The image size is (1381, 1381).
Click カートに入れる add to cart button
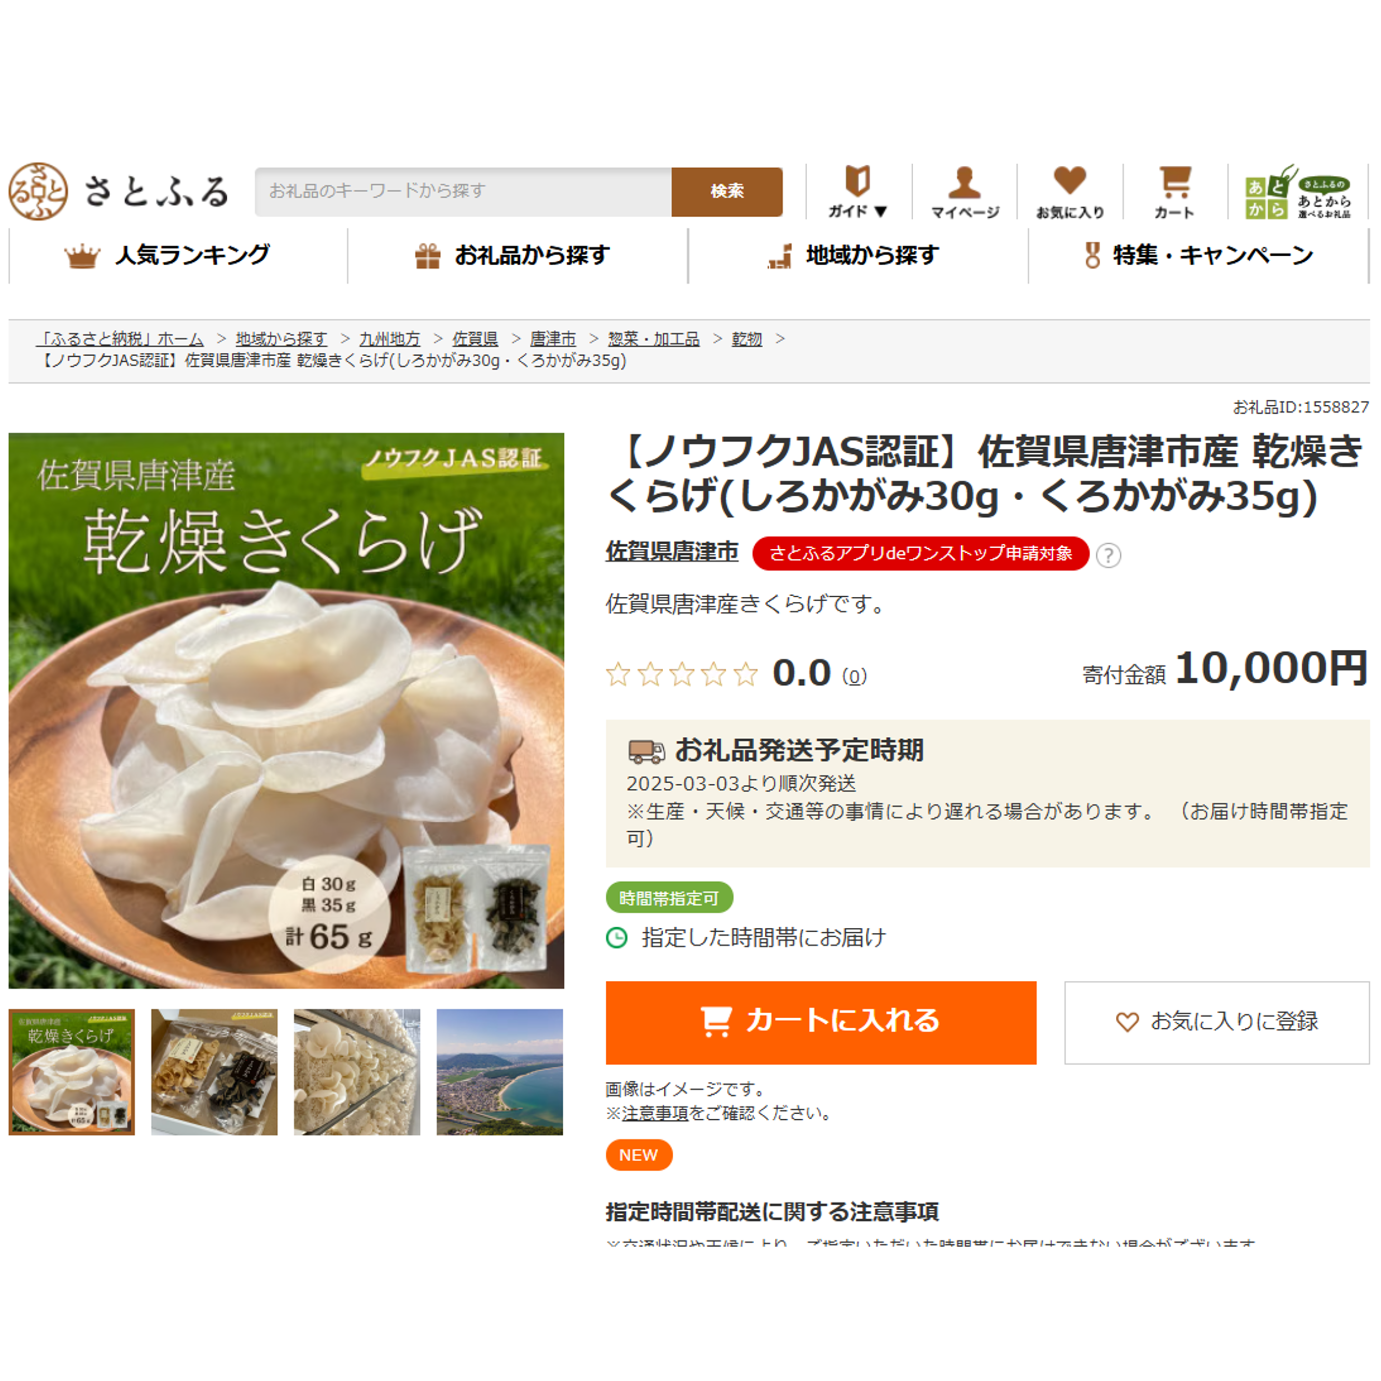(x=821, y=1022)
